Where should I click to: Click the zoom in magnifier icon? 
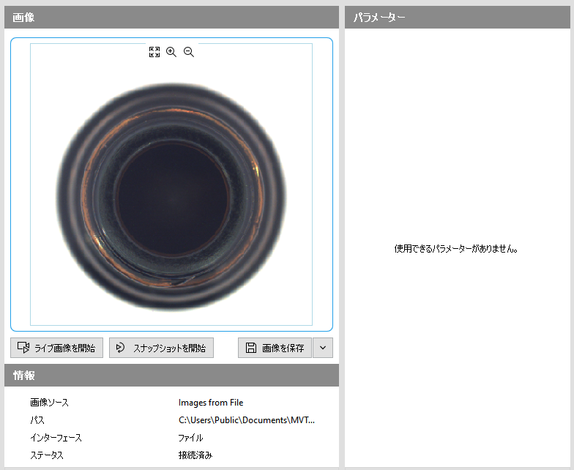point(171,52)
